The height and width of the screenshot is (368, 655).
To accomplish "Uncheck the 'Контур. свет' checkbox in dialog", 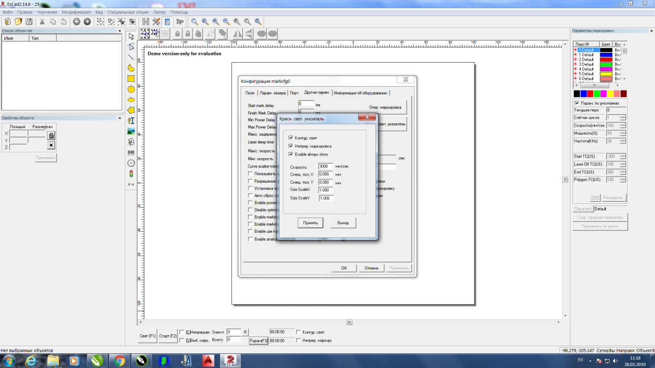I will pos(291,138).
